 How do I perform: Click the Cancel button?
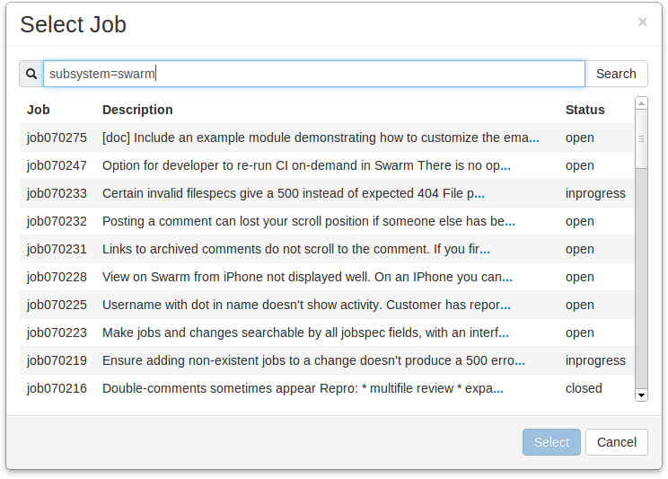tap(617, 442)
